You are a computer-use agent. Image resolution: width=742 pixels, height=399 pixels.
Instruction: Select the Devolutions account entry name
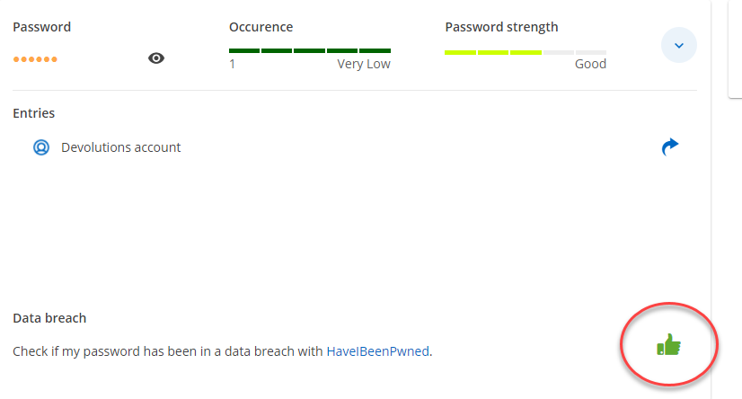[x=121, y=147]
